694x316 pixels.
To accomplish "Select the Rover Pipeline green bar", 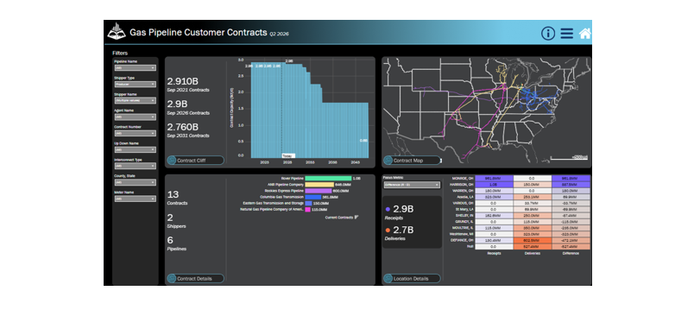I will (x=328, y=179).
